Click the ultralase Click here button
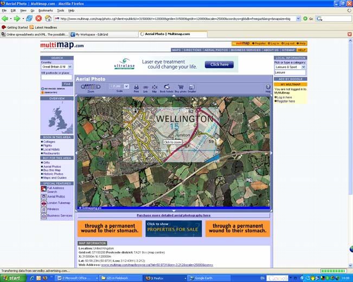 [219, 65]
